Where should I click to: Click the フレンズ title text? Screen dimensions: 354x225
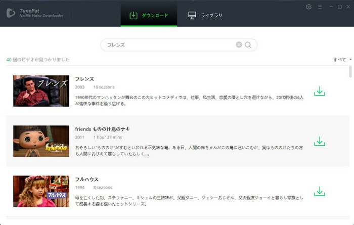(84, 79)
